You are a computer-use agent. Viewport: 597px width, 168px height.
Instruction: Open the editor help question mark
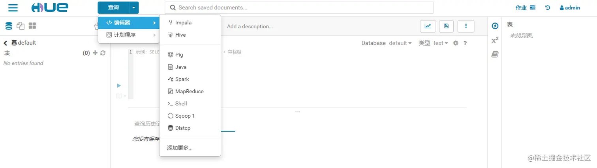(x=466, y=43)
